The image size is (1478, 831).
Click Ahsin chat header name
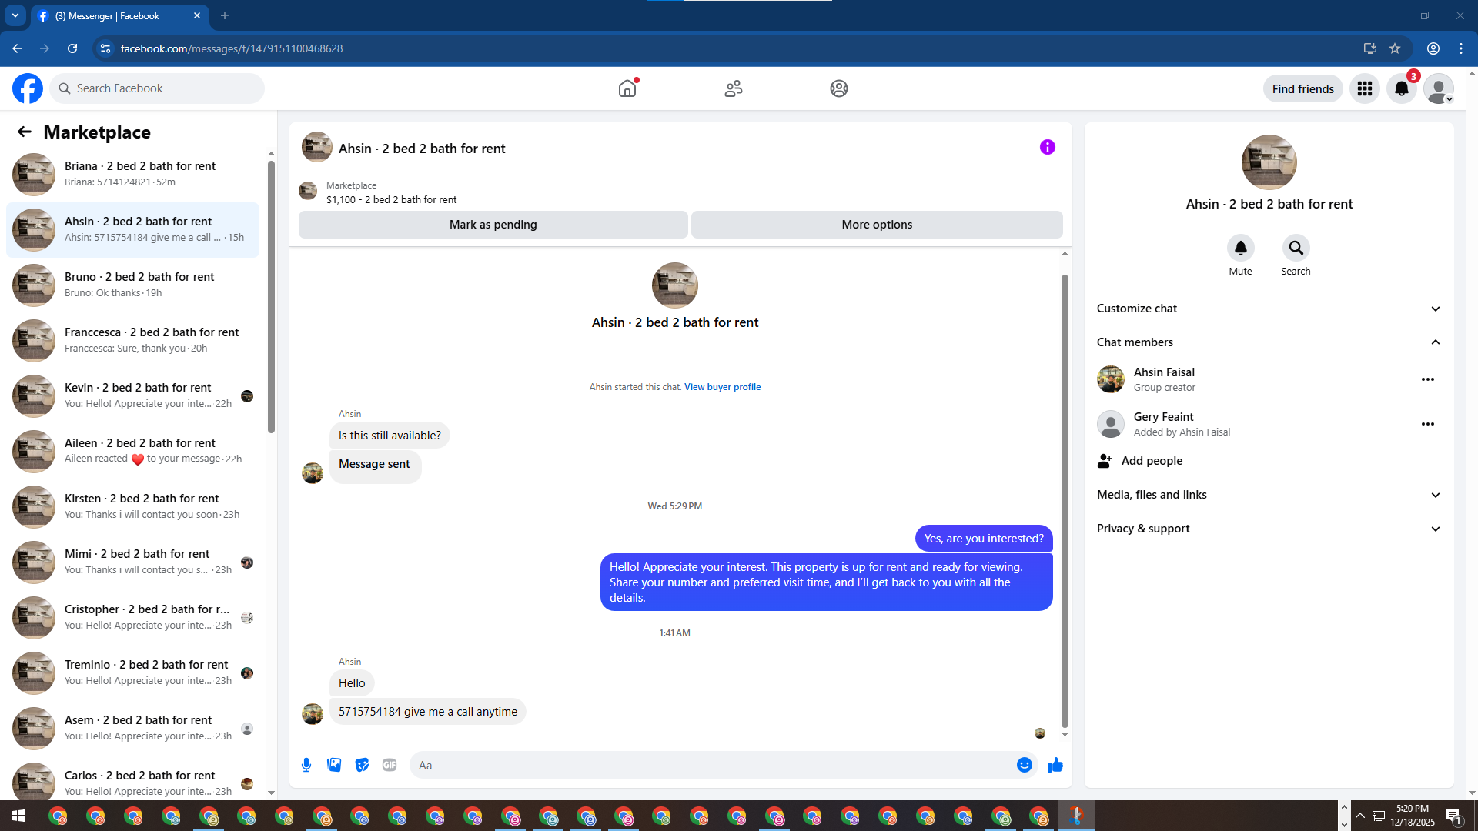422,149
